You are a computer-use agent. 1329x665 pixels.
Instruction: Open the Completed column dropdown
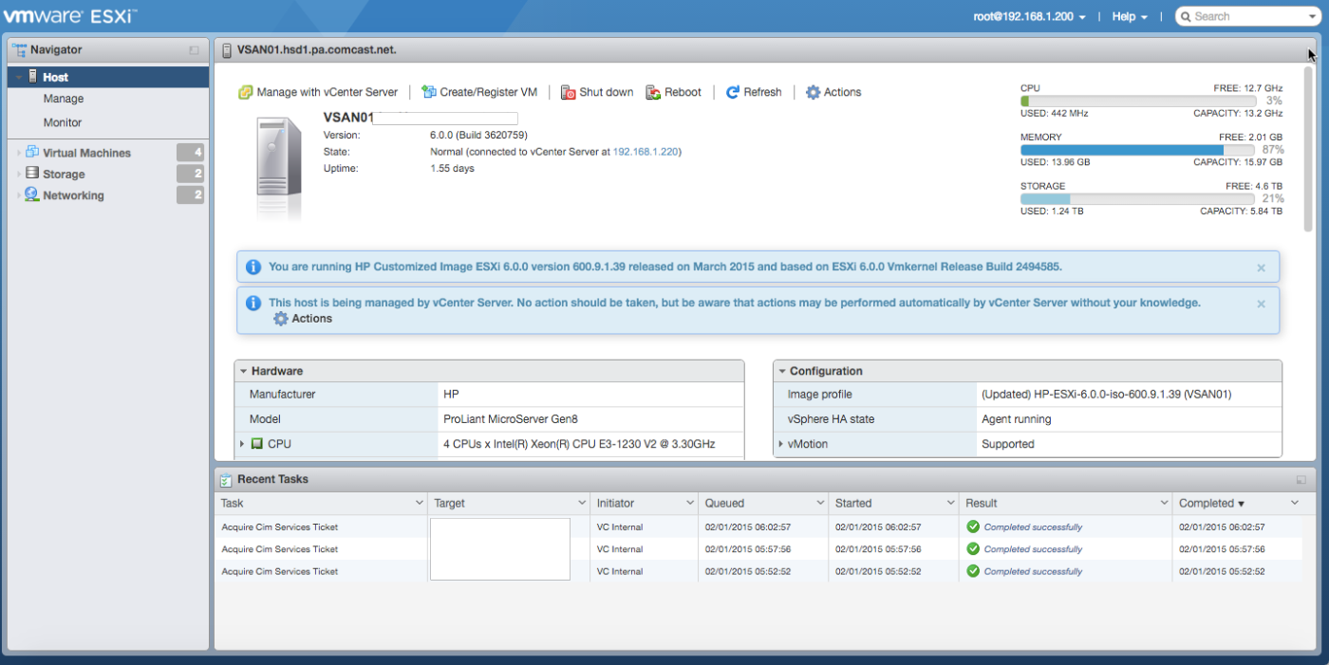coord(1294,503)
